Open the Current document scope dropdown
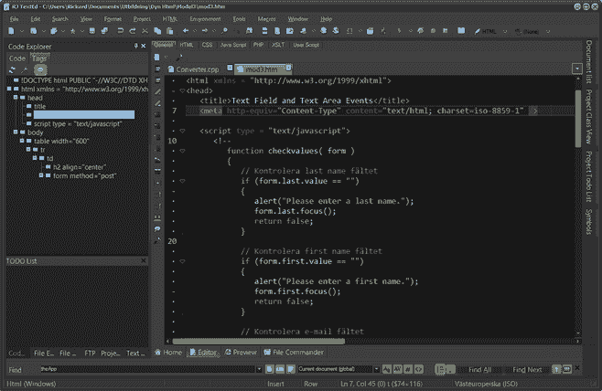 pyautogui.click(x=377, y=369)
